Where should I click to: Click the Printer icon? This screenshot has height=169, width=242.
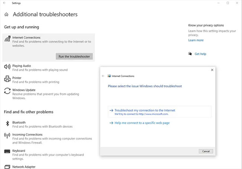7,79
